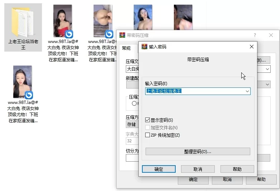The width and height of the screenshot is (280, 191).
Task: Click 帮助 in the 输入密码 dialog
Action: [x=237, y=169]
